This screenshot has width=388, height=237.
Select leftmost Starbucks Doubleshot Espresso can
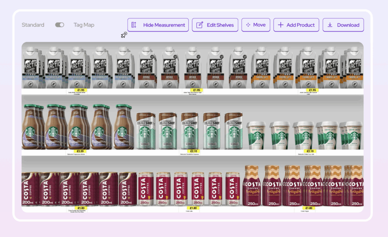pos(144,131)
